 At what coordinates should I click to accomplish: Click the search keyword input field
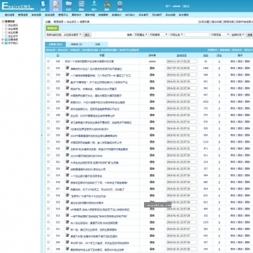[197, 34]
